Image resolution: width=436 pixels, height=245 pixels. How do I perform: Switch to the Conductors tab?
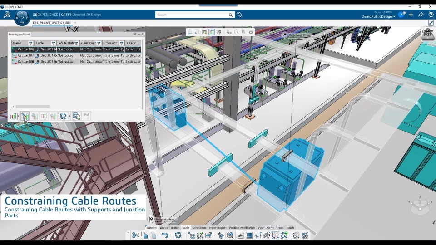point(199,227)
